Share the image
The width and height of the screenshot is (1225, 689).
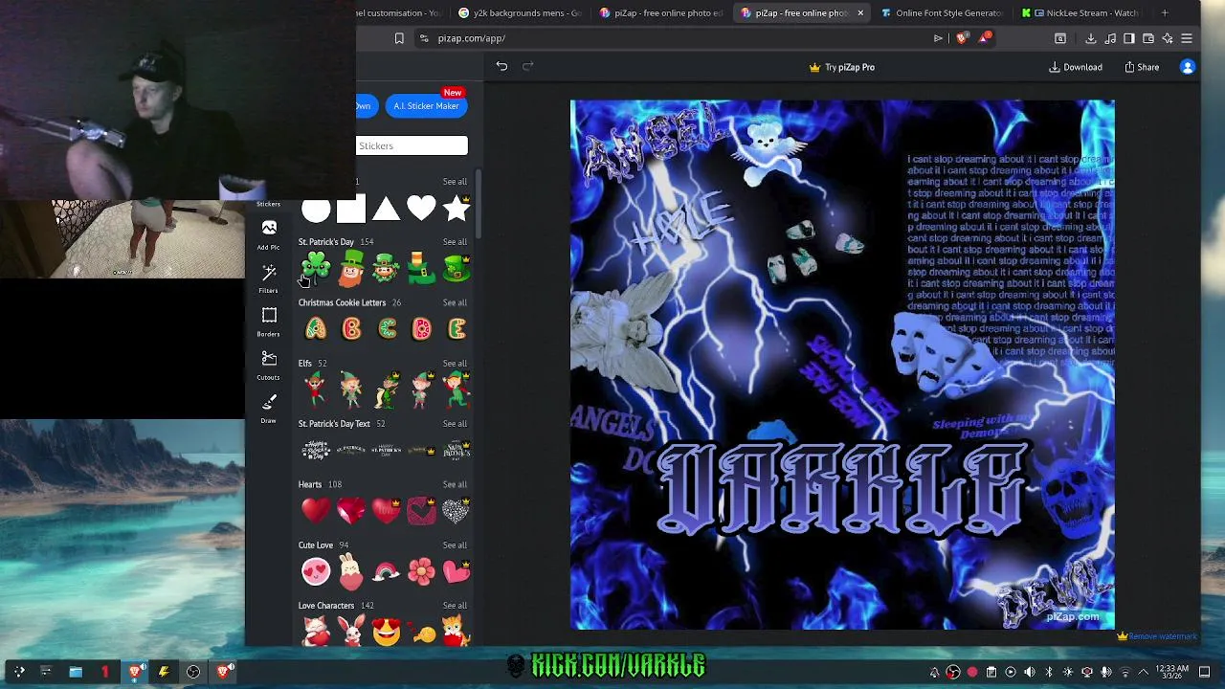coord(1142,67)
